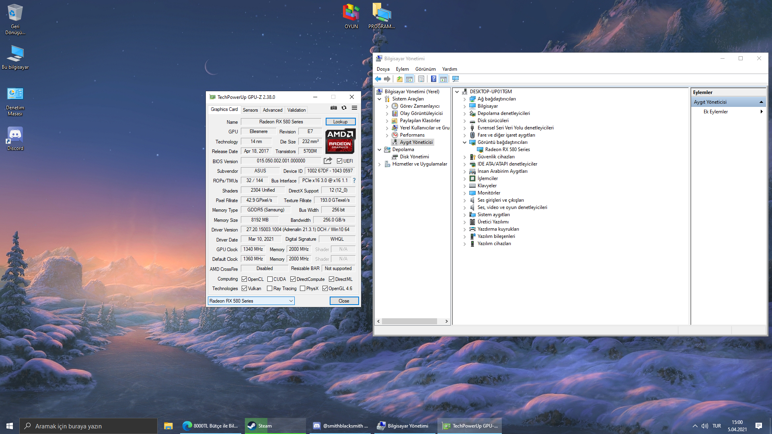Expand the Monitörler node

464,193
